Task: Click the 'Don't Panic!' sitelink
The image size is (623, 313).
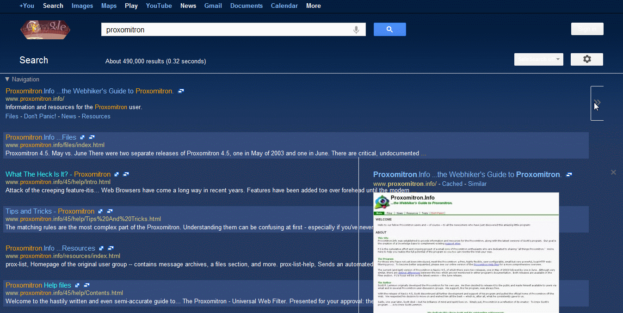Action: pos(40,117)
